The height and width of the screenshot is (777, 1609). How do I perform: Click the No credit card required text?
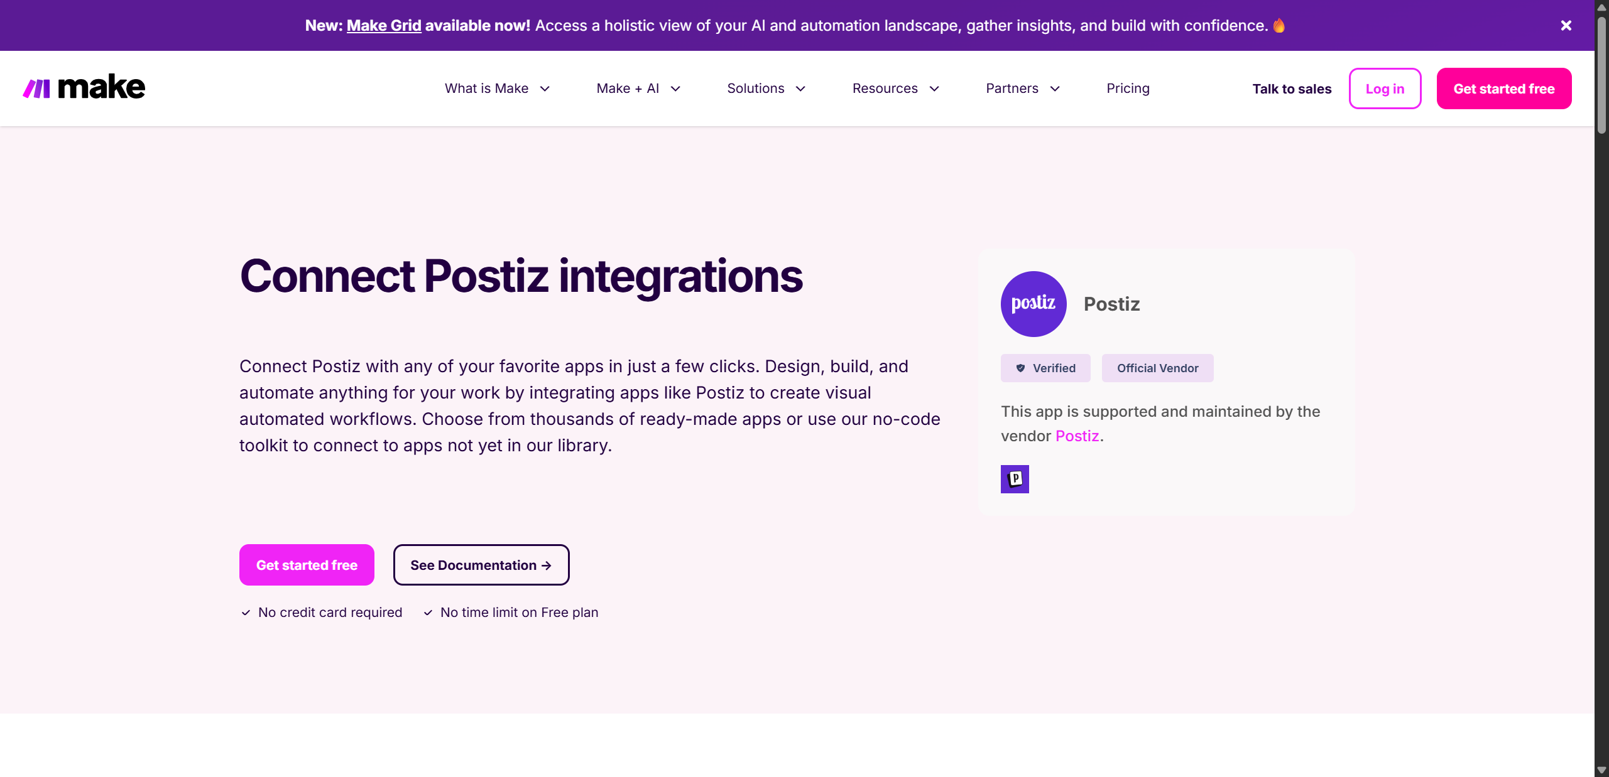click(x=330, y=613)
